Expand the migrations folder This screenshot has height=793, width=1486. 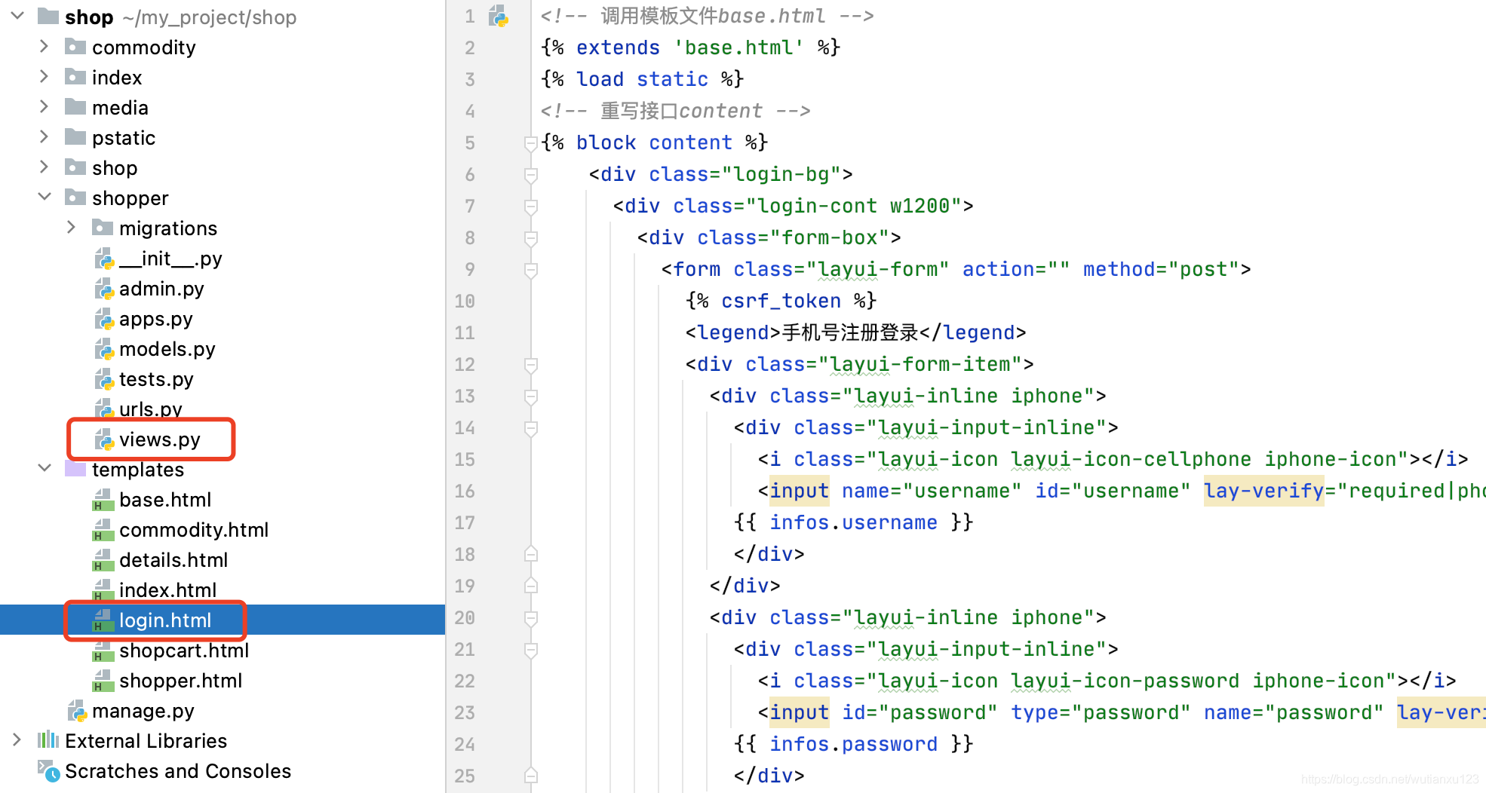pyautogui.click(x=72, y=228)
